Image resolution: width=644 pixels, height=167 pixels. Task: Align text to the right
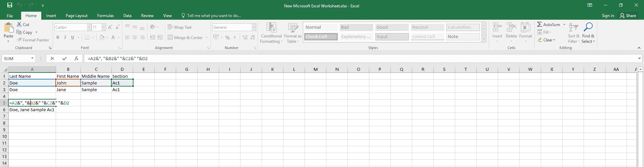pos(142,37)
